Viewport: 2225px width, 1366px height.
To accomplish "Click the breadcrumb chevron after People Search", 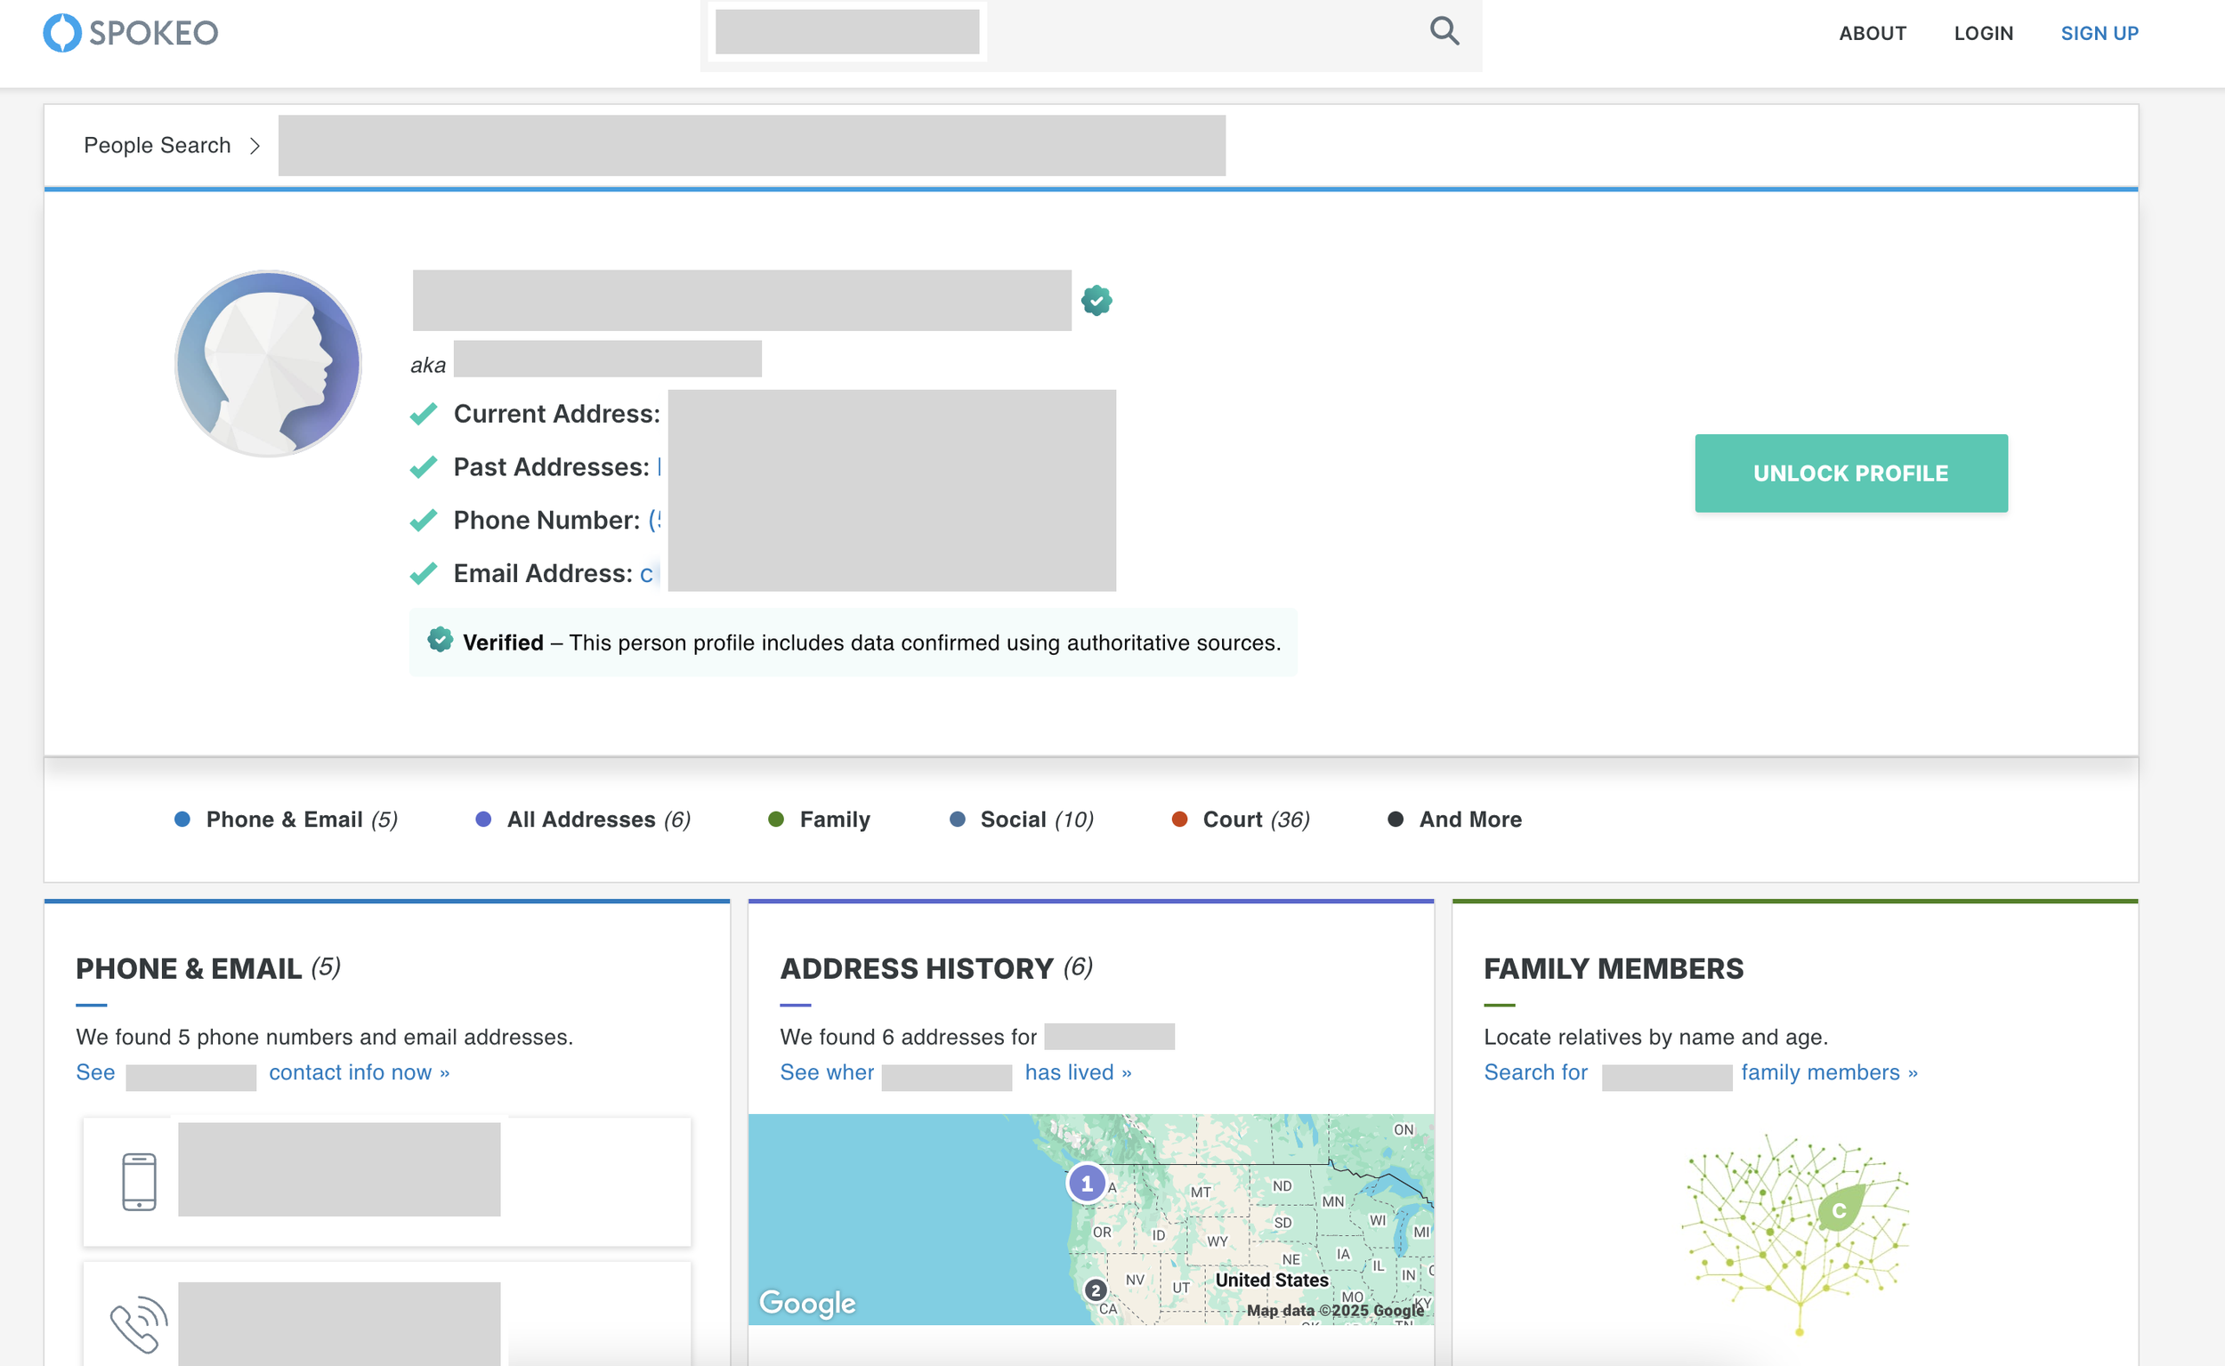I will [255, 146].
